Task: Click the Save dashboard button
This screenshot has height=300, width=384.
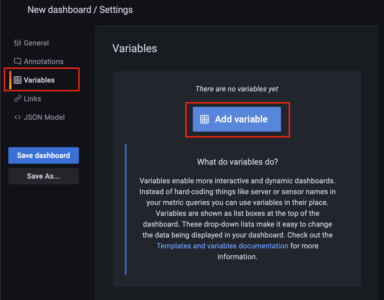Action: pyautogui.click(x=43, y=155)
